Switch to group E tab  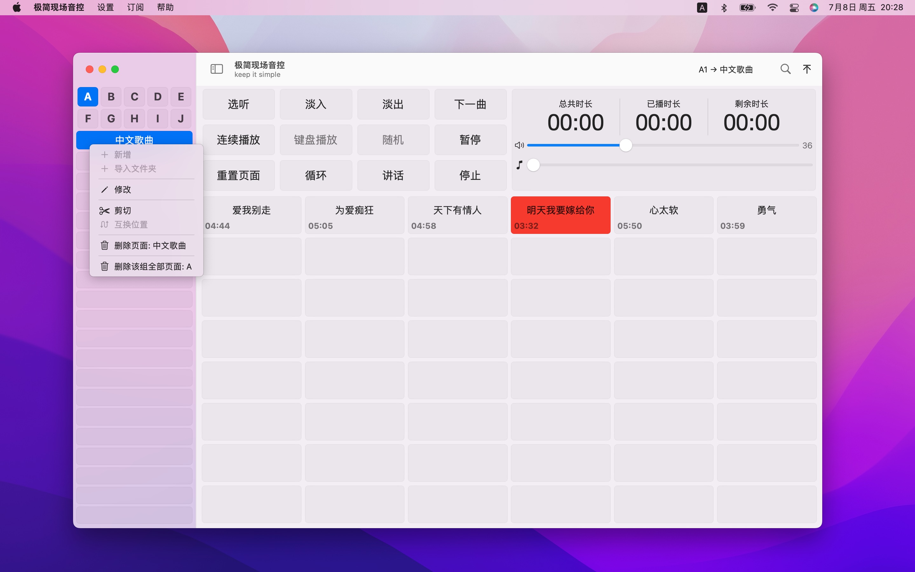pos(181,97)
